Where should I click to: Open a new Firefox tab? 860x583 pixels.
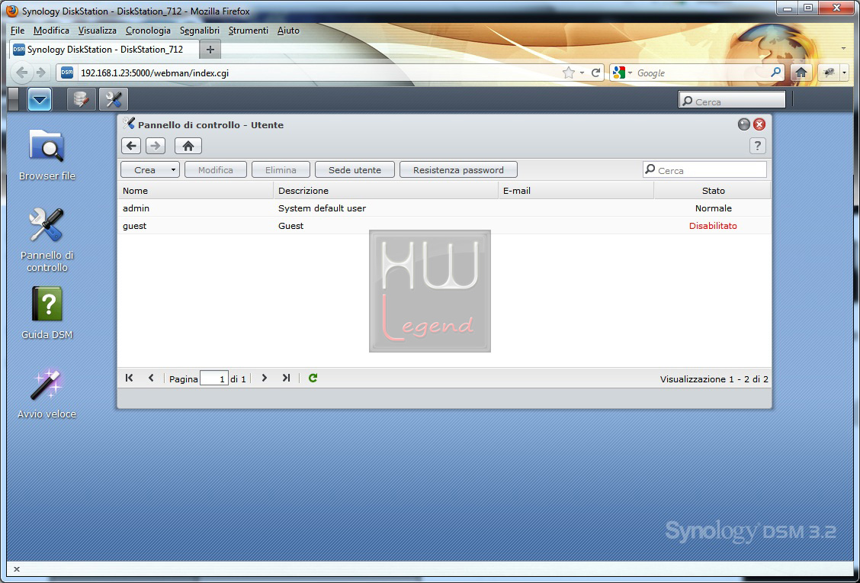210,50
